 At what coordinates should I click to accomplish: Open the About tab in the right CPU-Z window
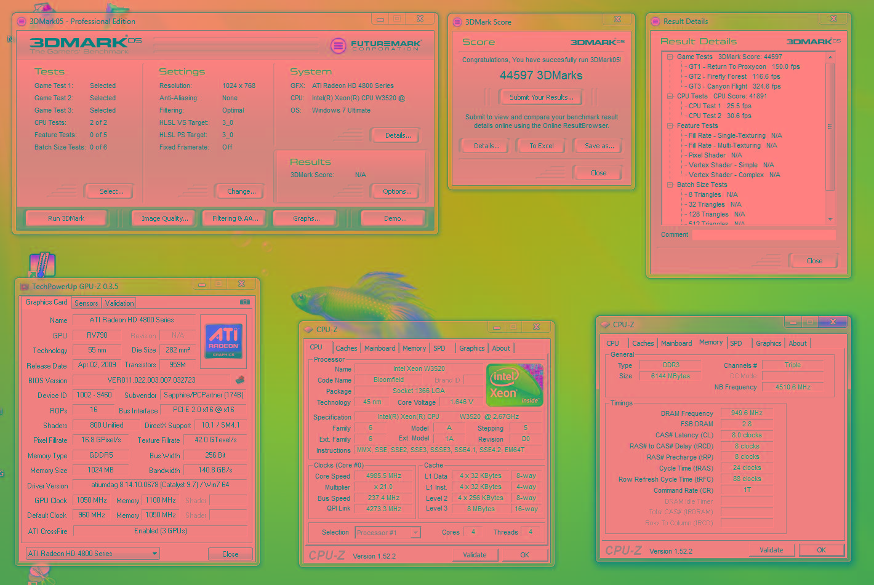[x=798, y=343]
